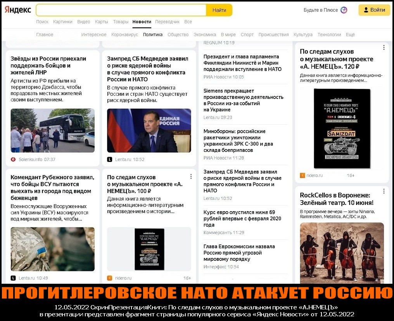Open the Культура news category

tap(303, 35)
